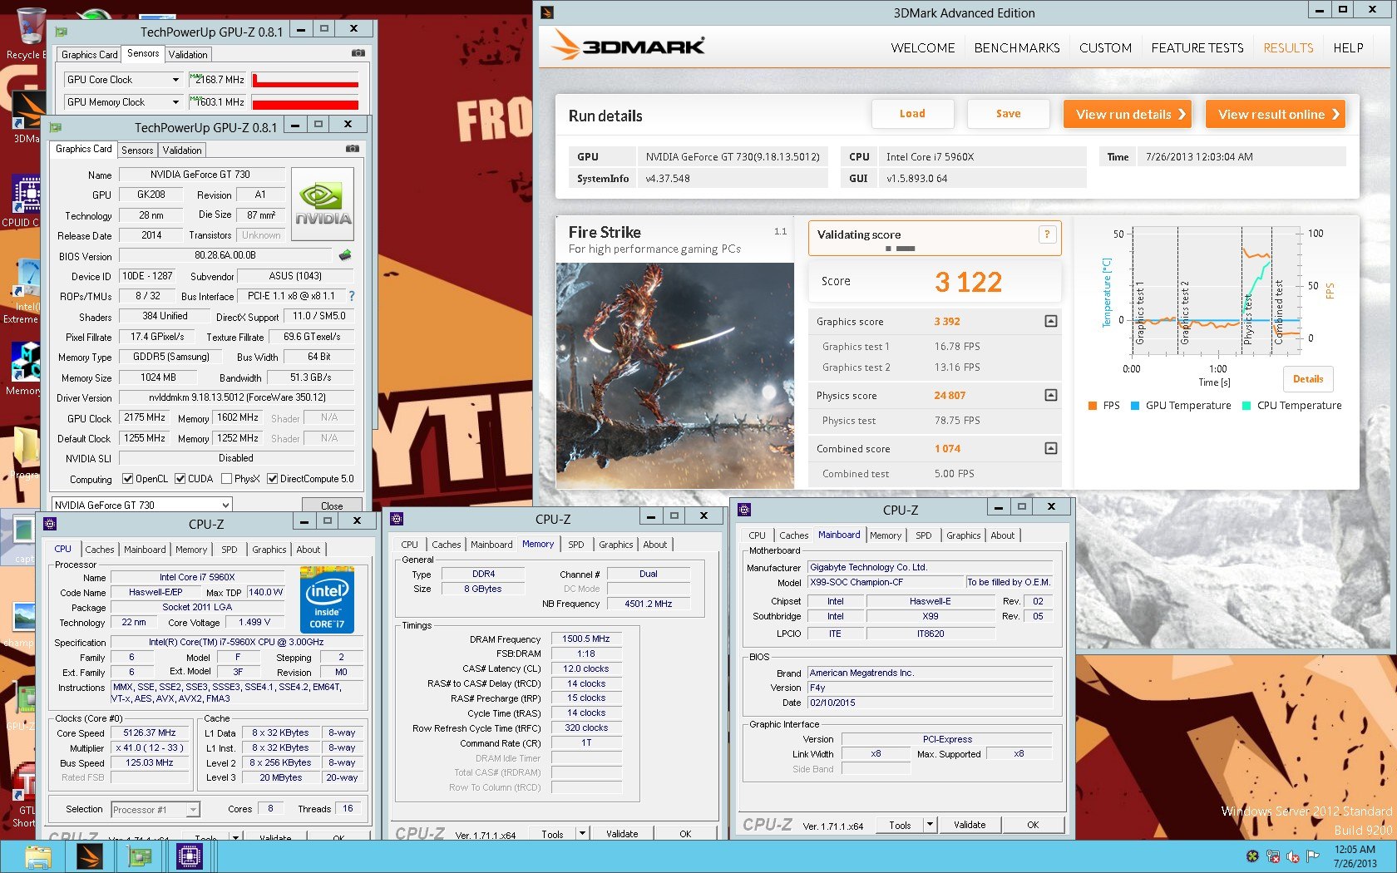Image resolution: width=1397 pixels, height=873 pixels.
Task: Open the GPU Memory Clock sensor dropdown
Action: coord(175,102)
